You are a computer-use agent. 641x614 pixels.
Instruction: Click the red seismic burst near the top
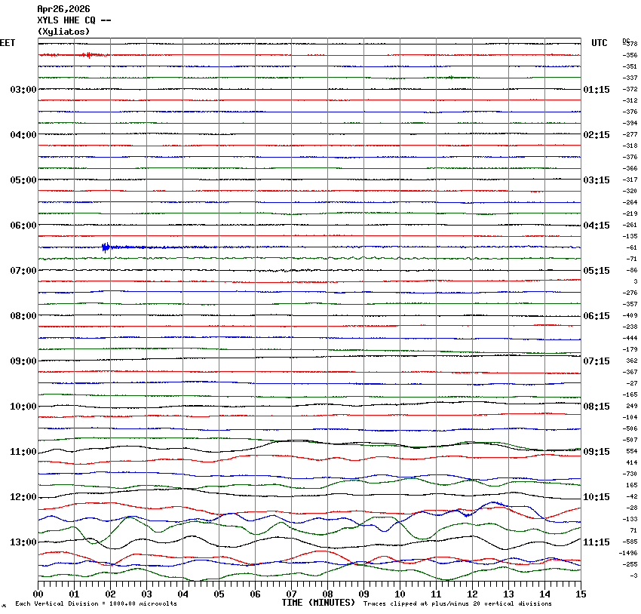[89, 55]
